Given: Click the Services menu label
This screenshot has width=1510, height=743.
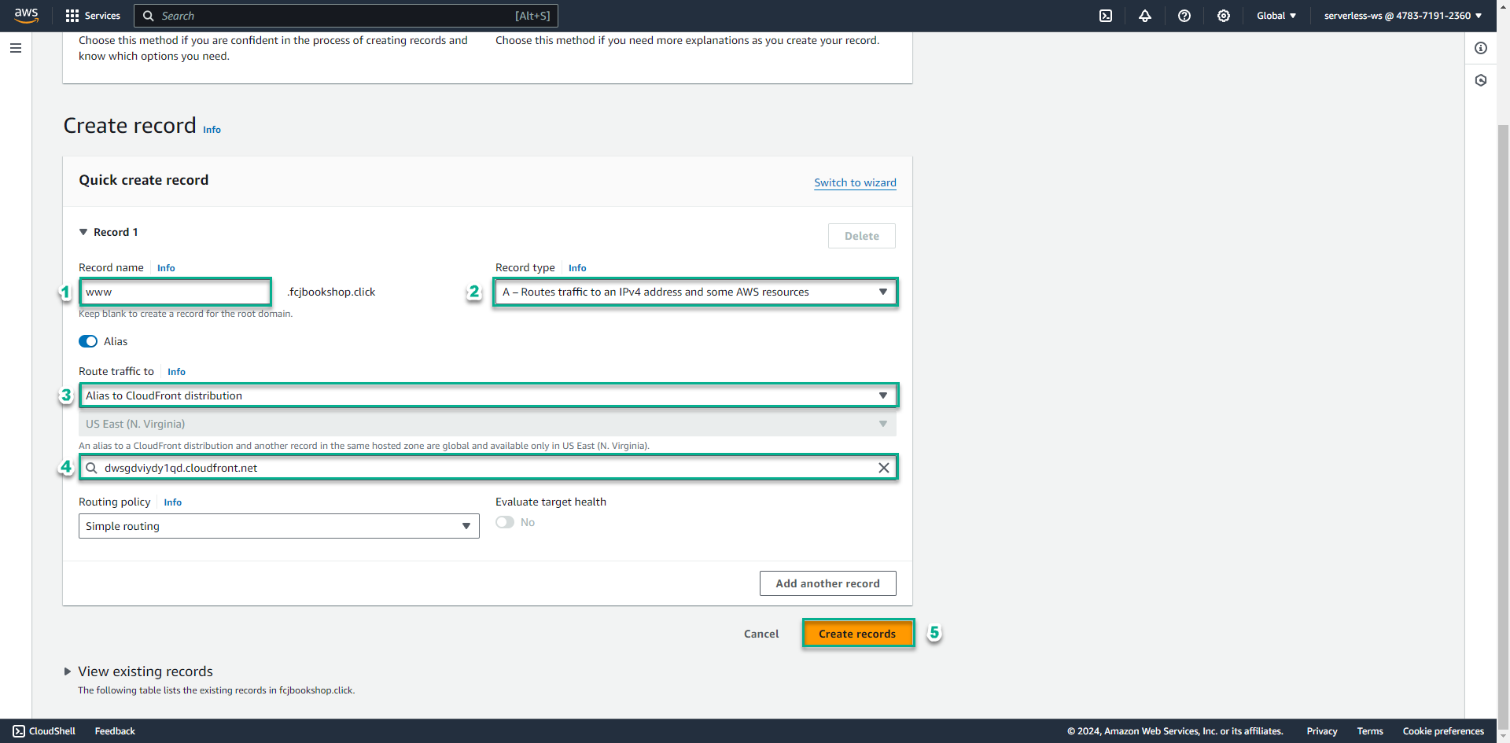Looking at the screenshot, I should [102, 16].
